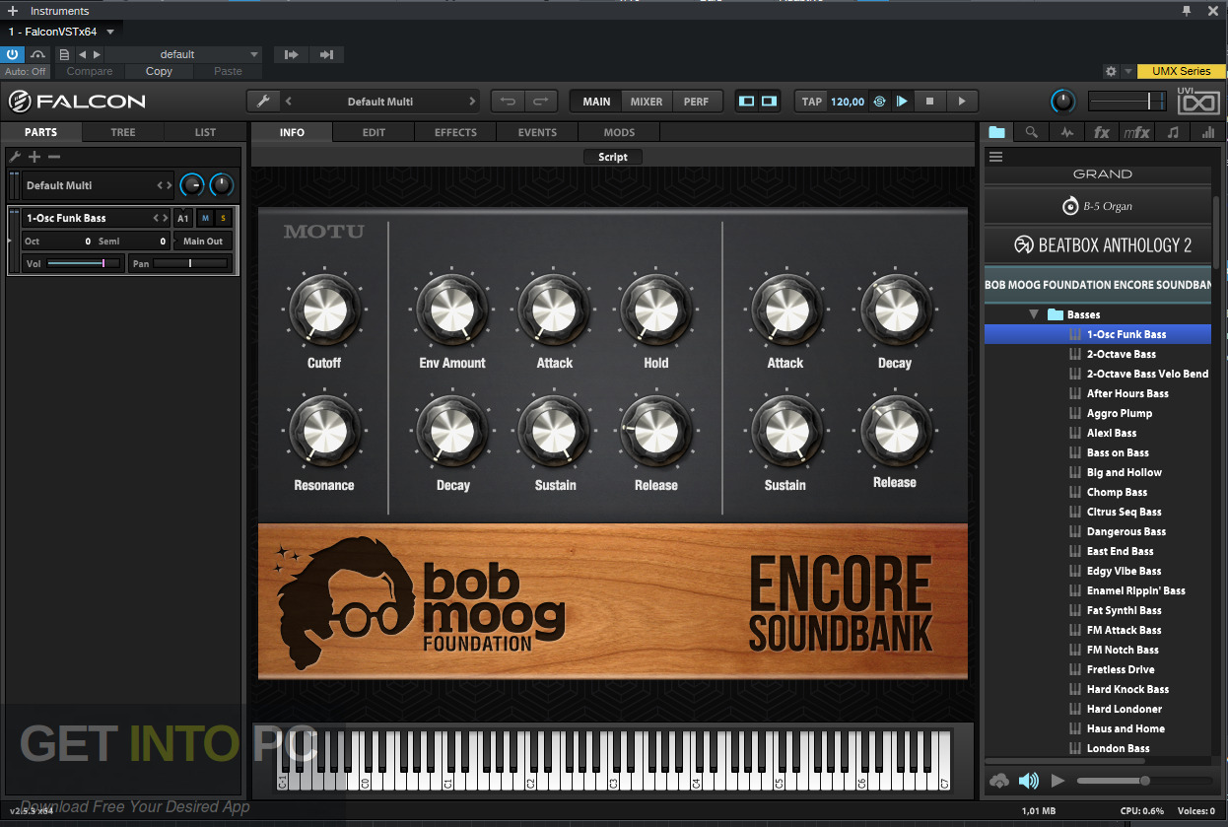Click the Vol slider of 1-Osc Funk Bass
The width and height of the screenshot is (1228, 827).
[85, 263]
